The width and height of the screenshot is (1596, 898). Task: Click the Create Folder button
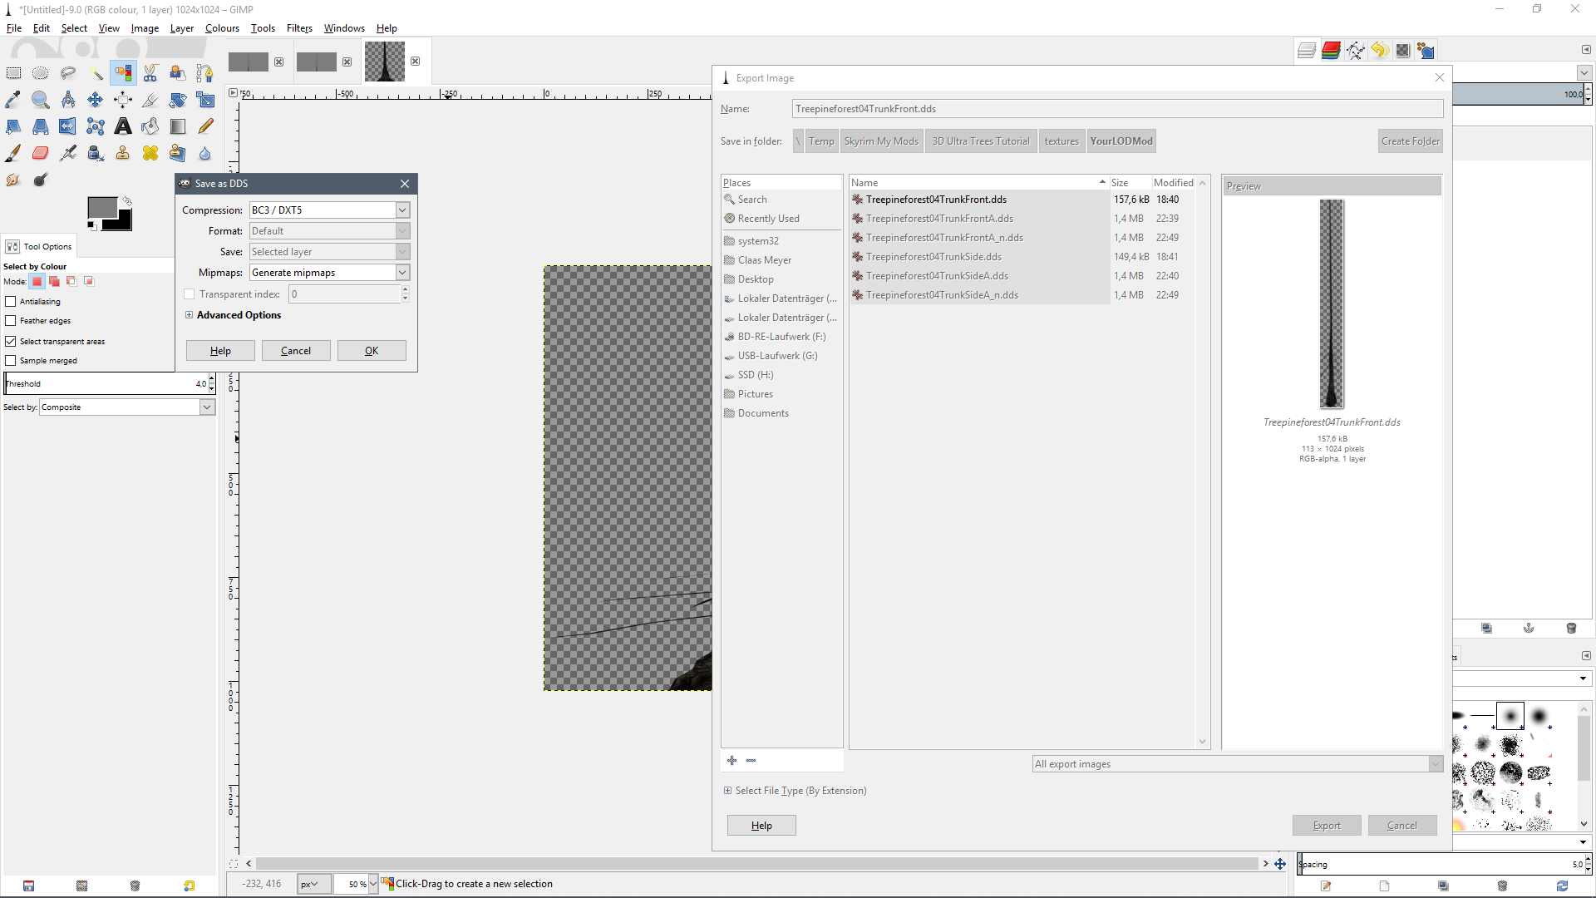tap(1410, 141)
